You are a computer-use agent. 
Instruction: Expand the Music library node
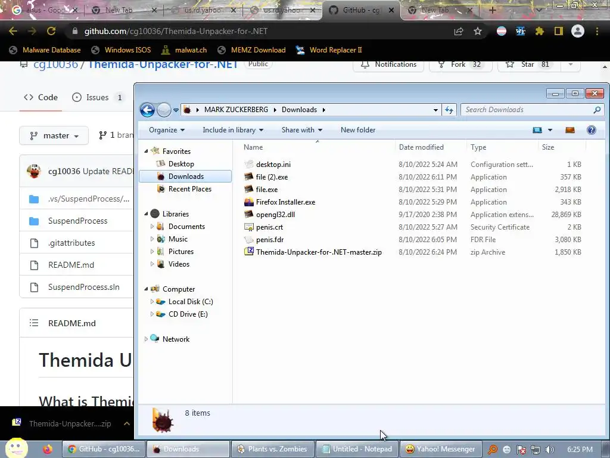coord(152,239)
